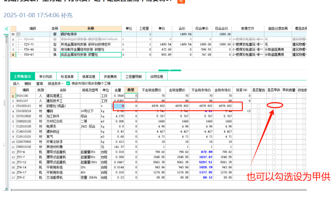Click the 查询 button
The height and width of the screenshot is (197, 333).
40,84
